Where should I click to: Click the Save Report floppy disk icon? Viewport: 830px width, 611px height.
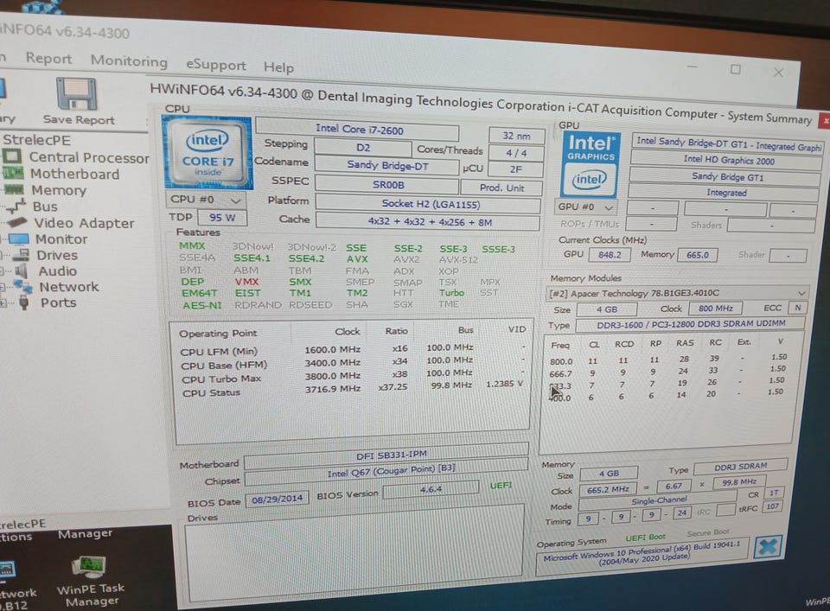tap(76, 93)
